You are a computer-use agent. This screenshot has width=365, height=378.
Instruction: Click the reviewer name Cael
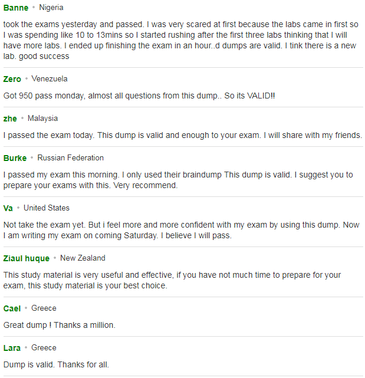(12, 308)
